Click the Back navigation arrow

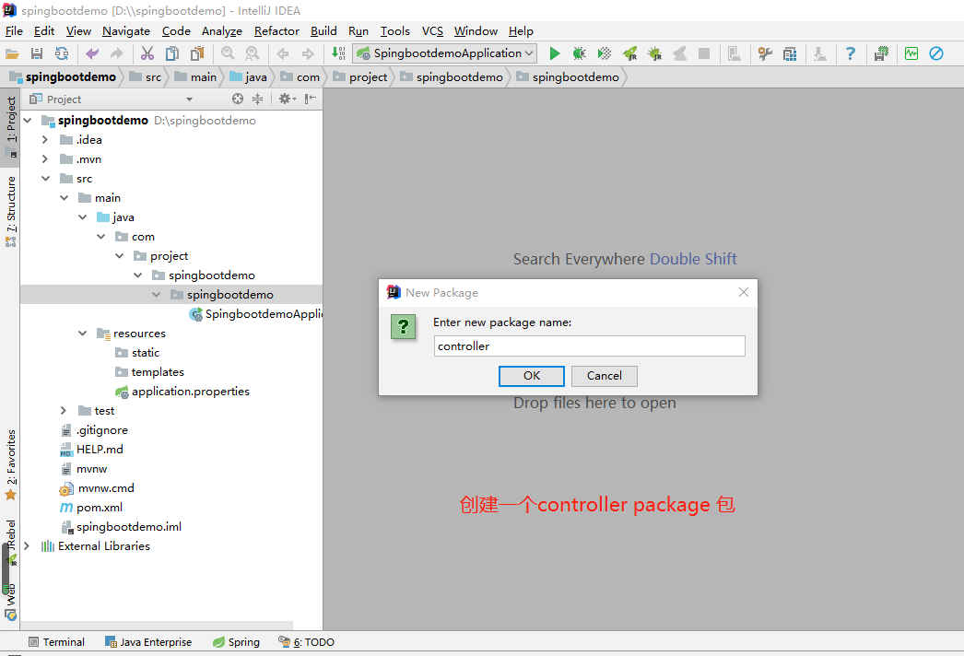(283, 54)
